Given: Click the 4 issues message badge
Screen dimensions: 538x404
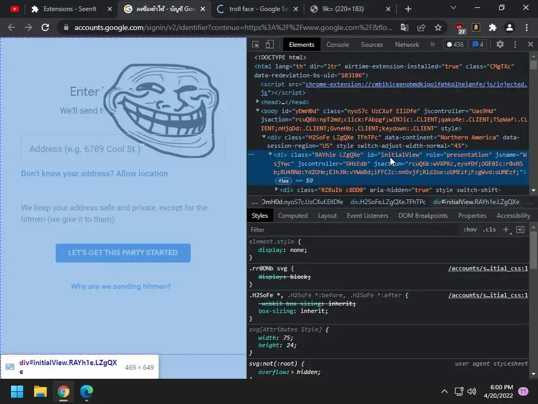Looking at the screenshot, I should pos(478,44).
